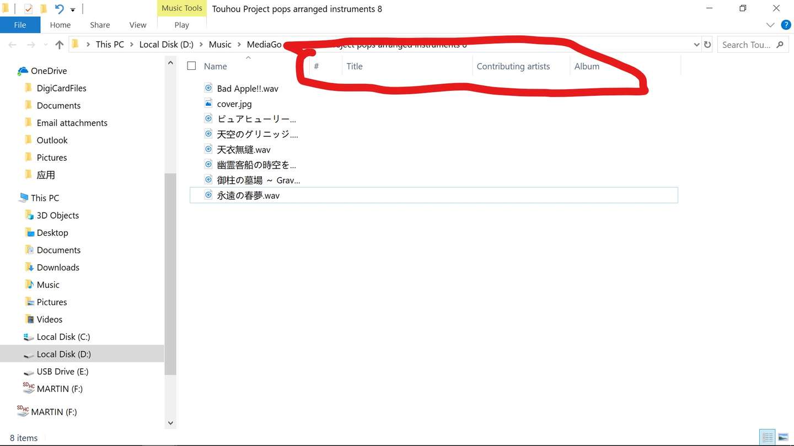Go up one folder level
This screenshot has height=446, width=794.
click(x=60, y=45)
